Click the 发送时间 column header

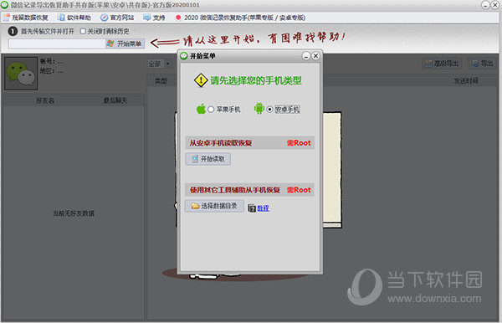[466, 81]
